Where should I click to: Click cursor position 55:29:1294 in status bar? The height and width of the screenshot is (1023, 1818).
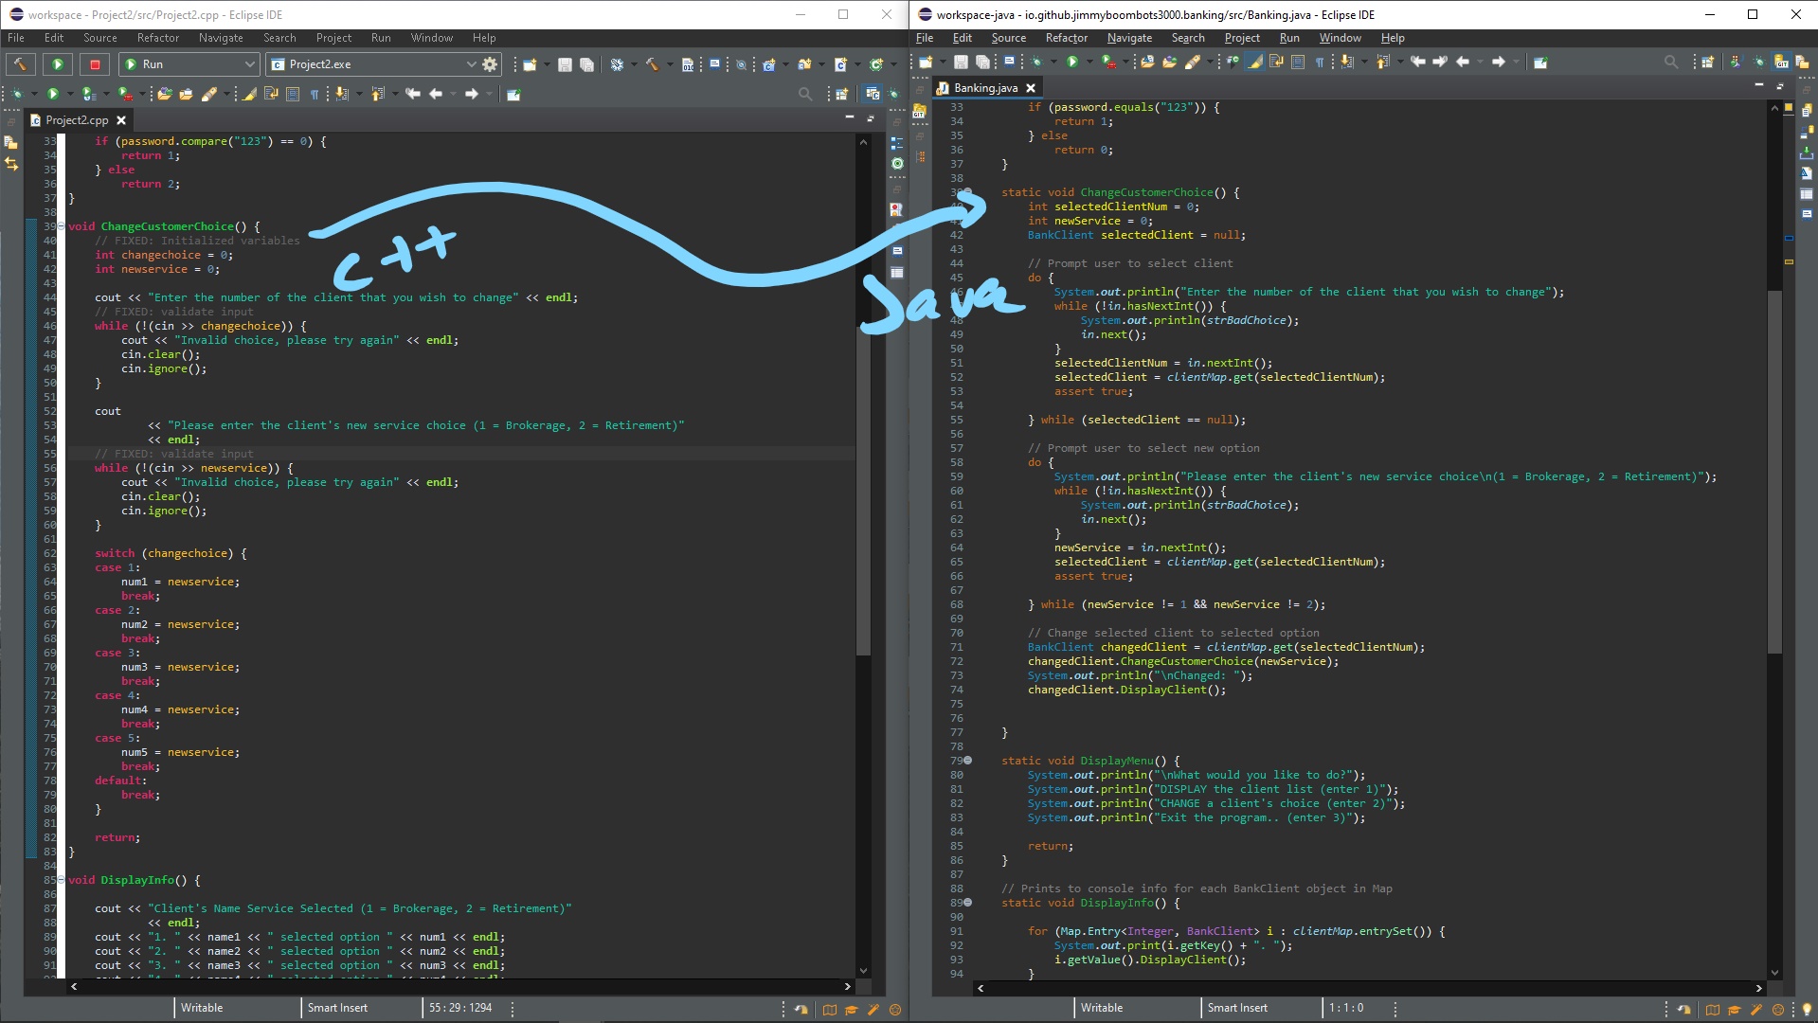tap(460, 1008)
